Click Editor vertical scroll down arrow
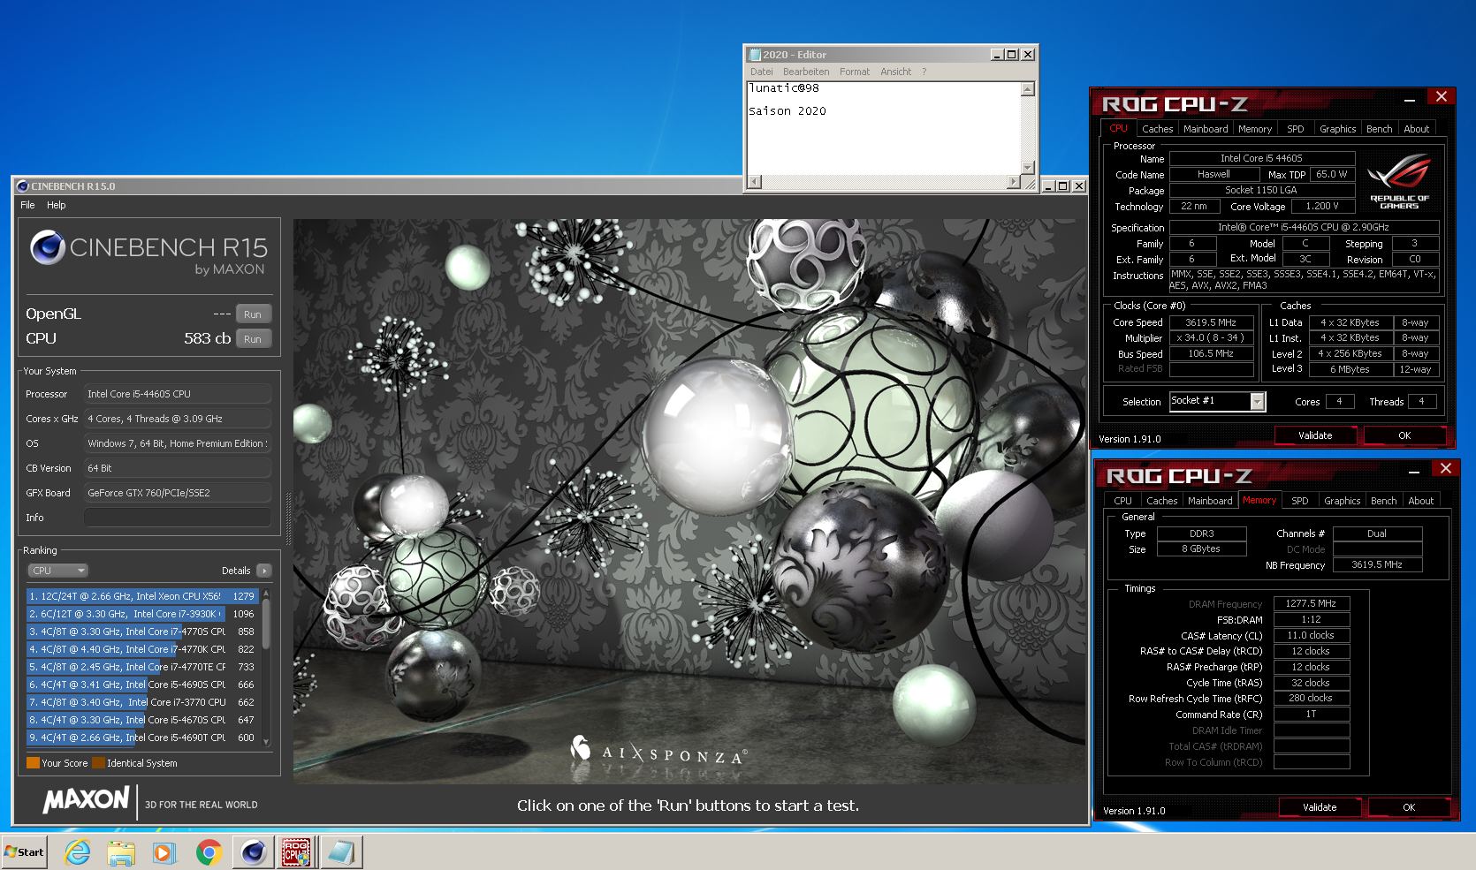1476x870 pixels. pyautogui.click(x=1028, y=167)
